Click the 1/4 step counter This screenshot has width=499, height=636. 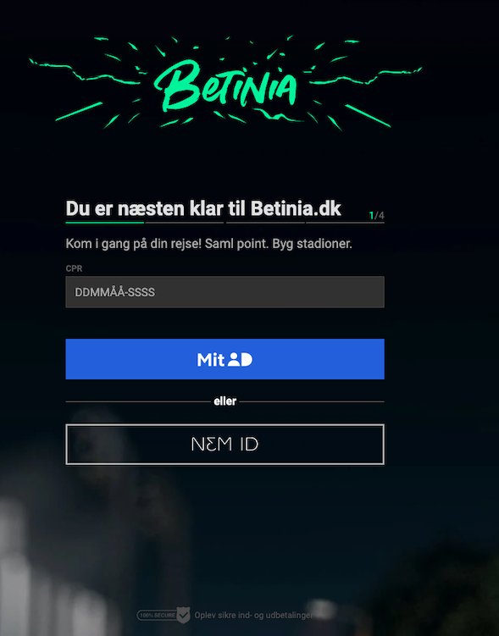tap(376, 215)
